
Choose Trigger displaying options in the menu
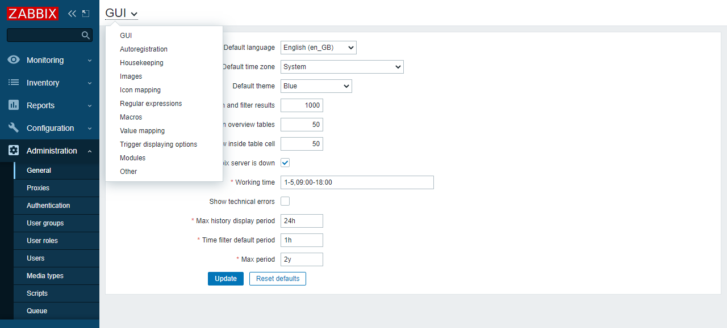158,144
